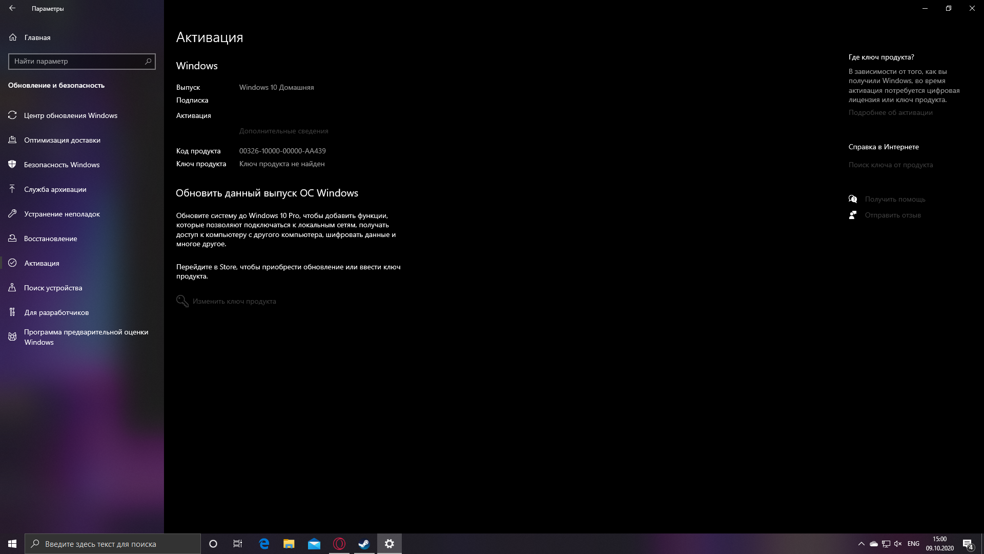Switch ENG input language indicator
This screenshot has height=554, width=984.
[x=913, y=544]
